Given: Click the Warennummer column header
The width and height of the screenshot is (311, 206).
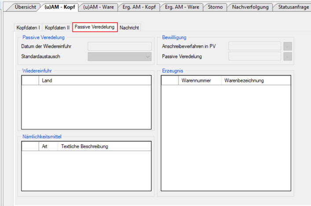Looking at the screenshot, I should click(199, 81).
